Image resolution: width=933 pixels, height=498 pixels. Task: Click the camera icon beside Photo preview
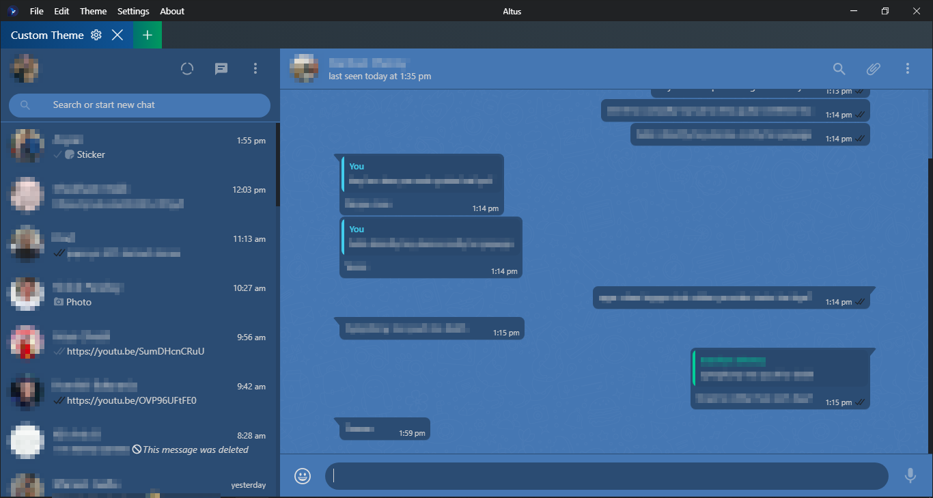coord(59,302)
